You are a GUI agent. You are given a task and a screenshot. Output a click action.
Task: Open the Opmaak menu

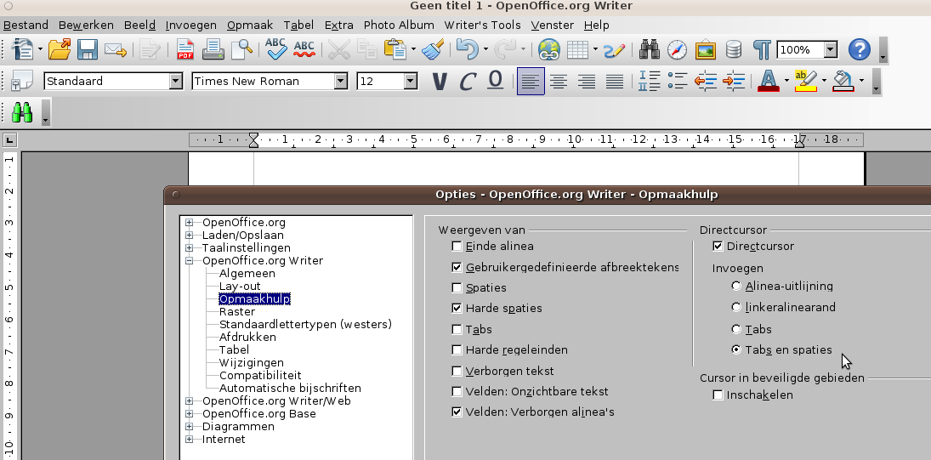tap(250, 25)
